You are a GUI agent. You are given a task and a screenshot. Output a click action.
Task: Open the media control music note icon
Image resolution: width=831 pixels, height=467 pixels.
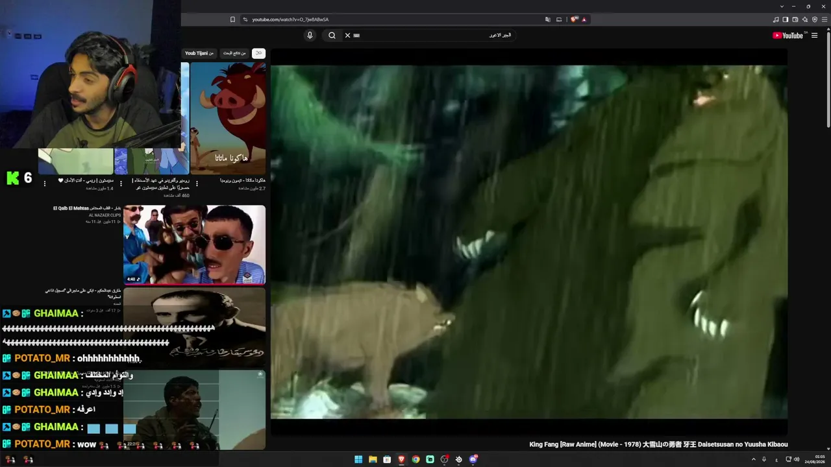[775, 19]
